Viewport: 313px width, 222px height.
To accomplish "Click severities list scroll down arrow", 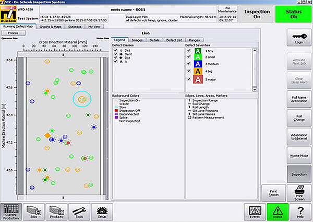I will tap(255, 90).
